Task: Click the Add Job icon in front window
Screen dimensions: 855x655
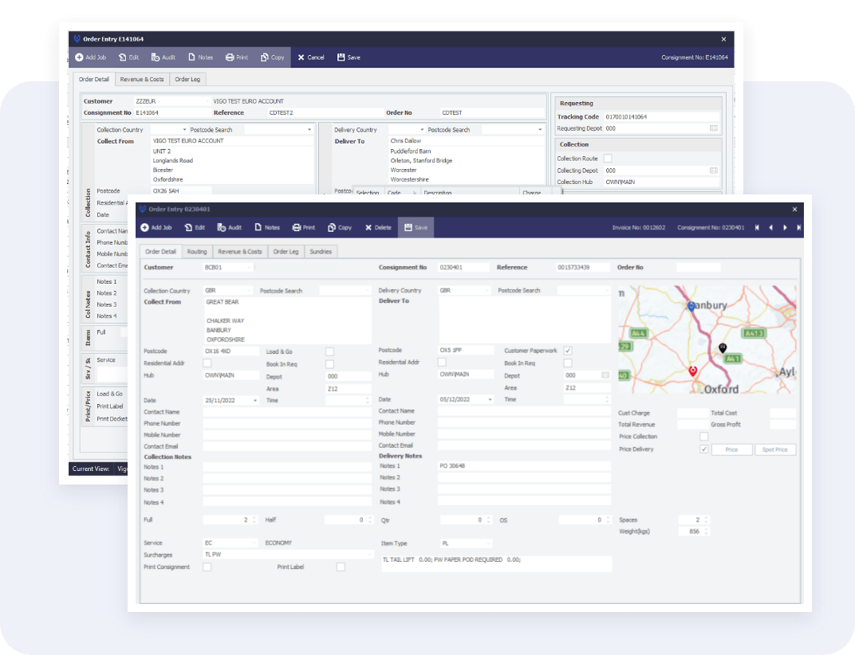Action: (x=145, y=227)
